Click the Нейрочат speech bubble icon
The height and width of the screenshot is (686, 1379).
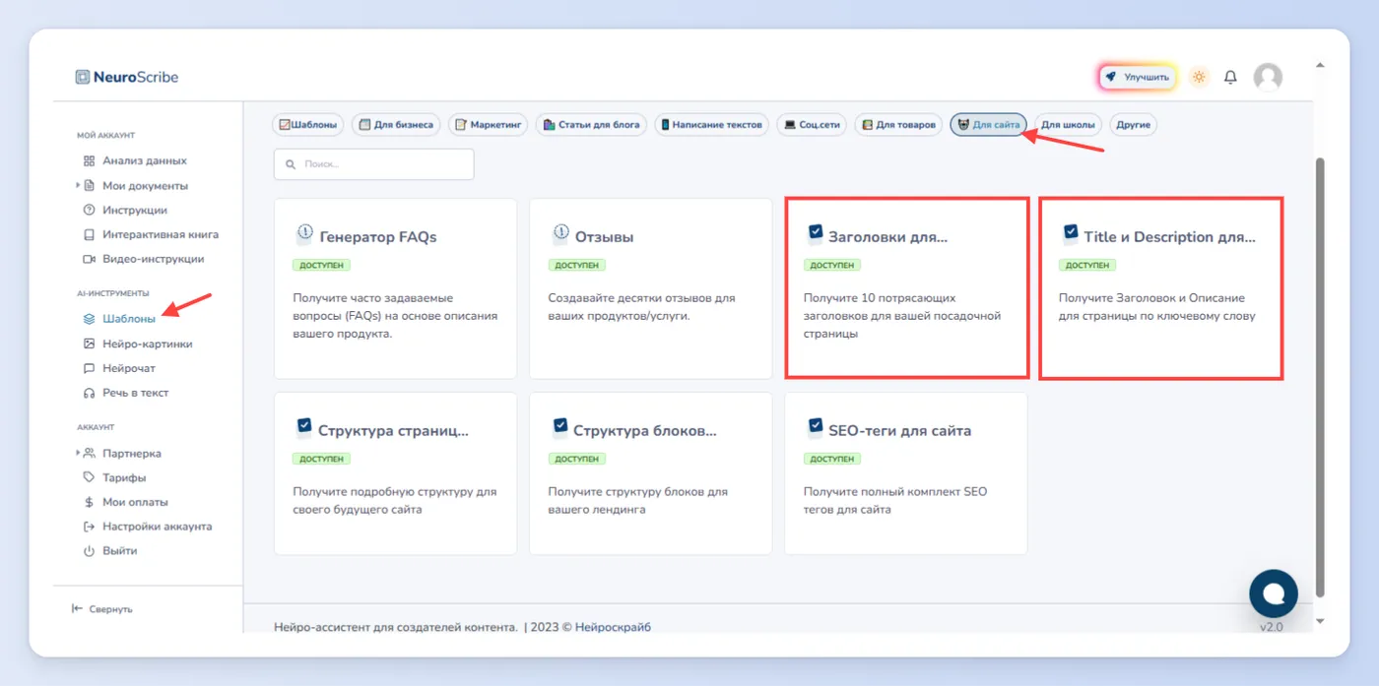point(89,368)
